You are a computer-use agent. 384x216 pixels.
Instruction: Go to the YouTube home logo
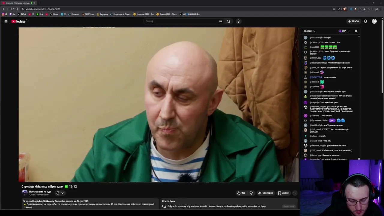tap(19, 21)
